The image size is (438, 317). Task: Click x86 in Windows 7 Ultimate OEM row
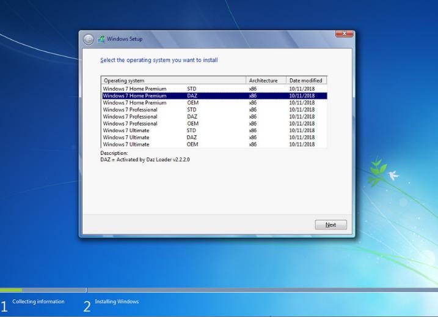click(x=253, y=144)
